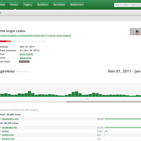The height and width of the screenshot is (141, 141).
Task: Expand the facebook.com referrer row
Action: point(1,127)
